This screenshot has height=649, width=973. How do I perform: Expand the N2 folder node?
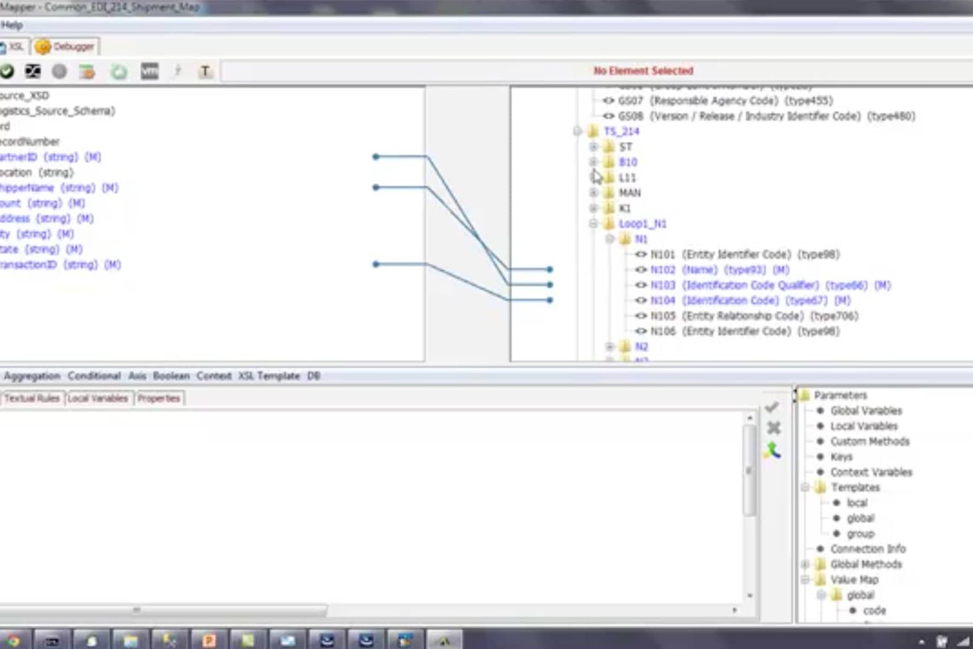pyautogui.click(x=610, y=347)
